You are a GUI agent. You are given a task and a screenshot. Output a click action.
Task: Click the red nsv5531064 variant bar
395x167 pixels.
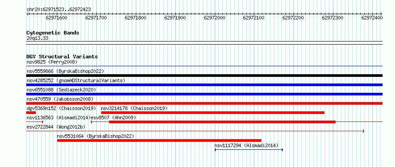[159, 140]
